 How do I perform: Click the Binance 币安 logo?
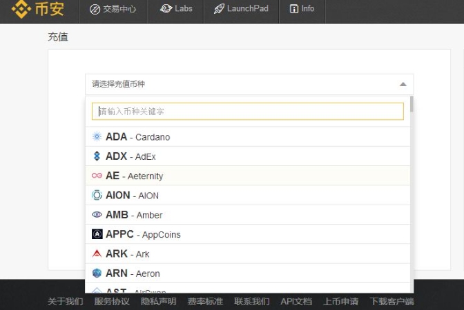[x=37, y=9]
